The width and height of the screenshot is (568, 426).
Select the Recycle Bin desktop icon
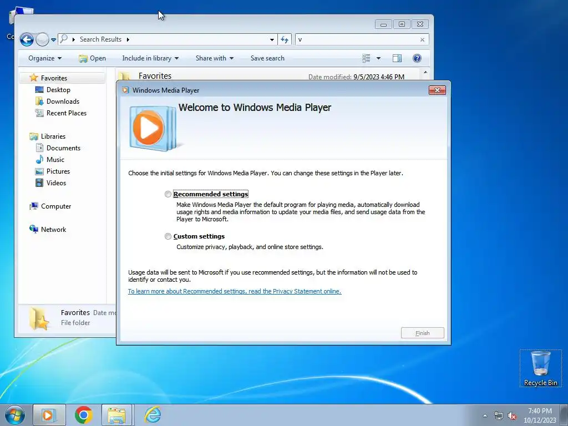pyautogui.click(x=540, y=368)
